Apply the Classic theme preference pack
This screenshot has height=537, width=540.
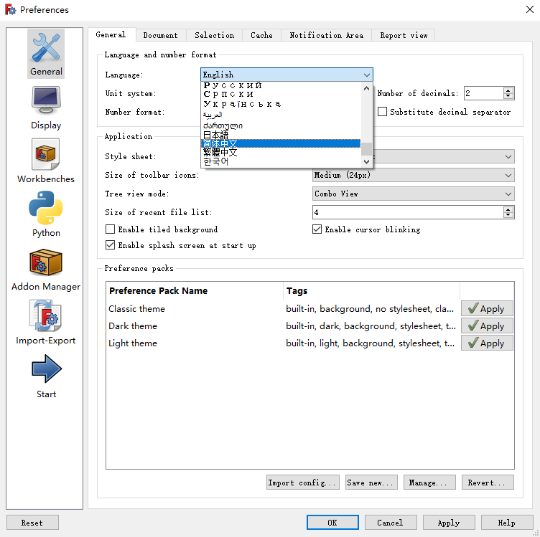coord(487,308)
